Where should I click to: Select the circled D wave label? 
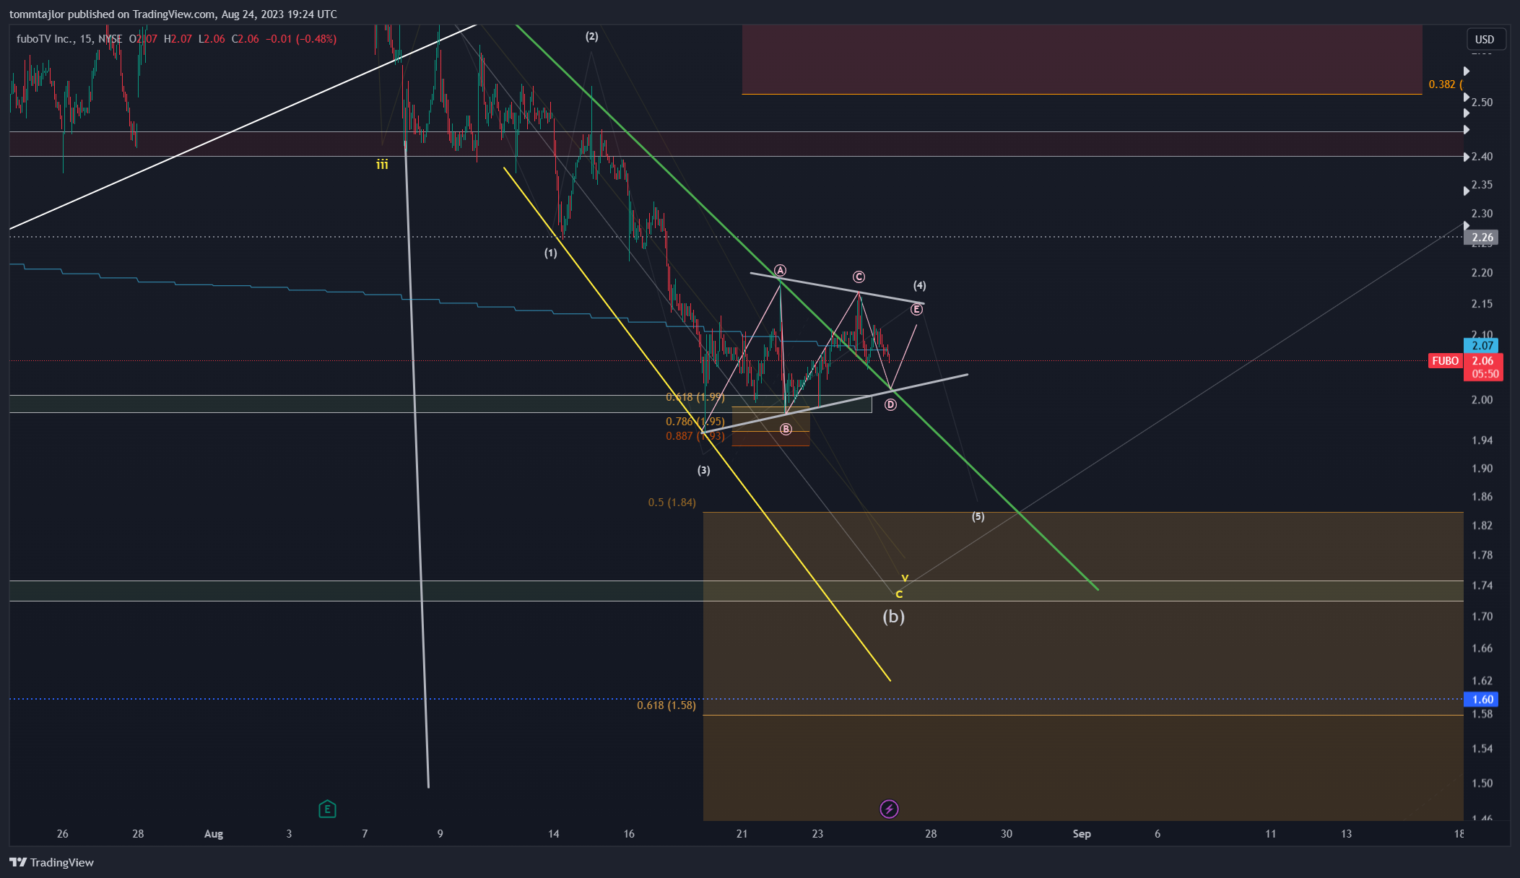[x=890, y=404]
